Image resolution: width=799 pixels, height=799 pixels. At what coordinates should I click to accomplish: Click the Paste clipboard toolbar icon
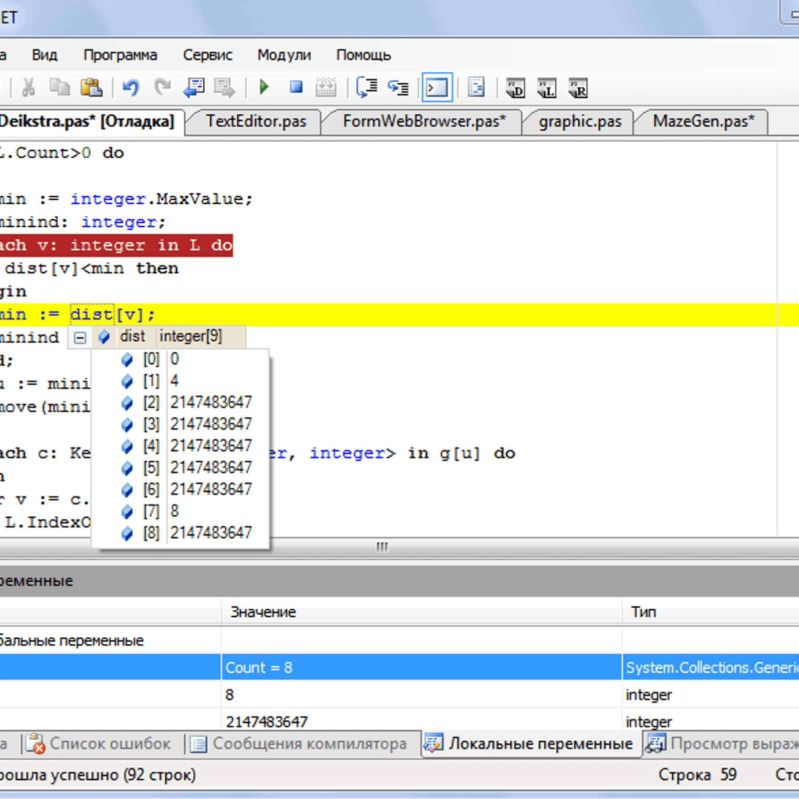click(91, 88)
